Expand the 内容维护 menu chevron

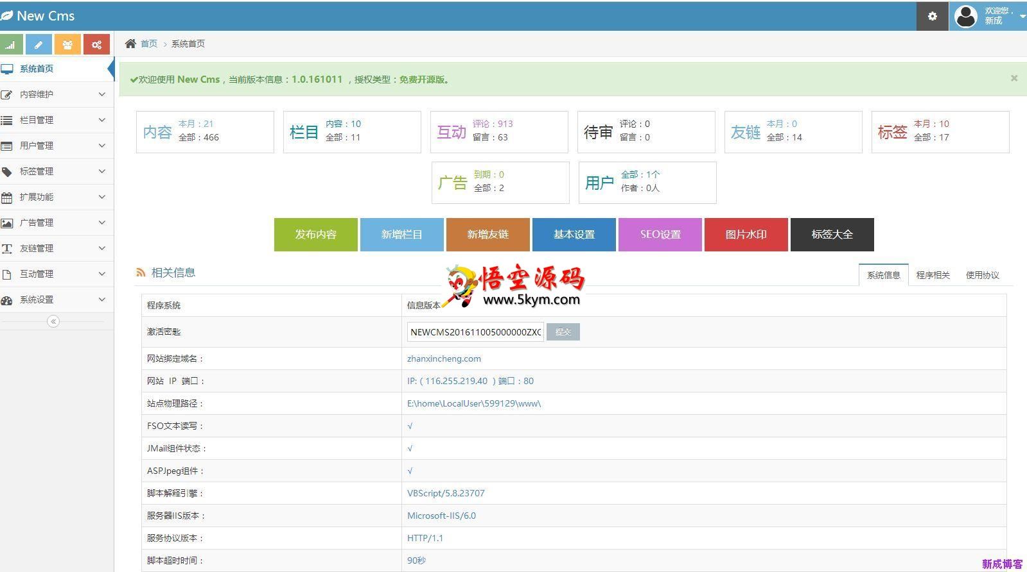[x=101, y=94]
